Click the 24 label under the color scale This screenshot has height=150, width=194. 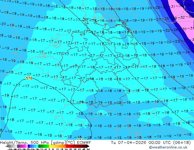tap(66, 149)
